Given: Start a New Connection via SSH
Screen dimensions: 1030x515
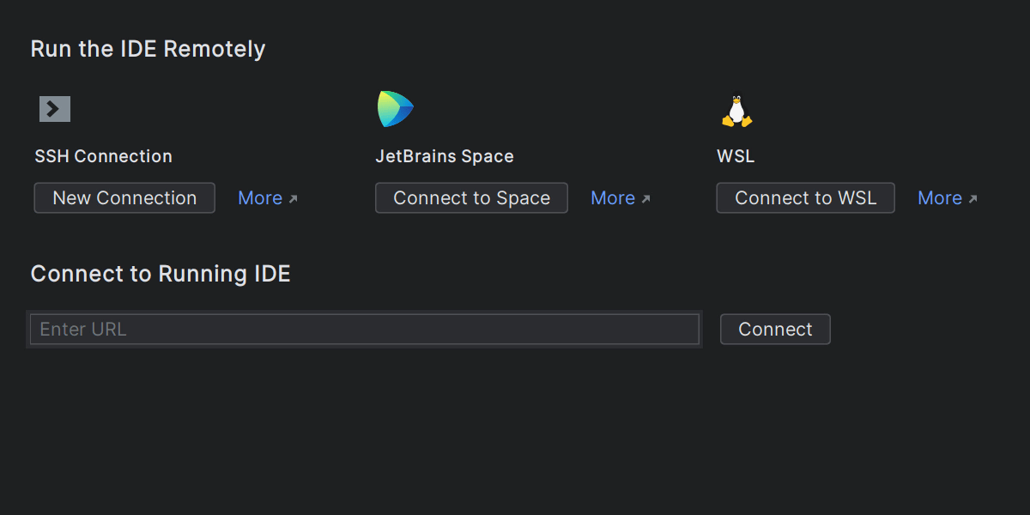Looking at the screenshot, I should pyautogui.click(x=124, y=198).
